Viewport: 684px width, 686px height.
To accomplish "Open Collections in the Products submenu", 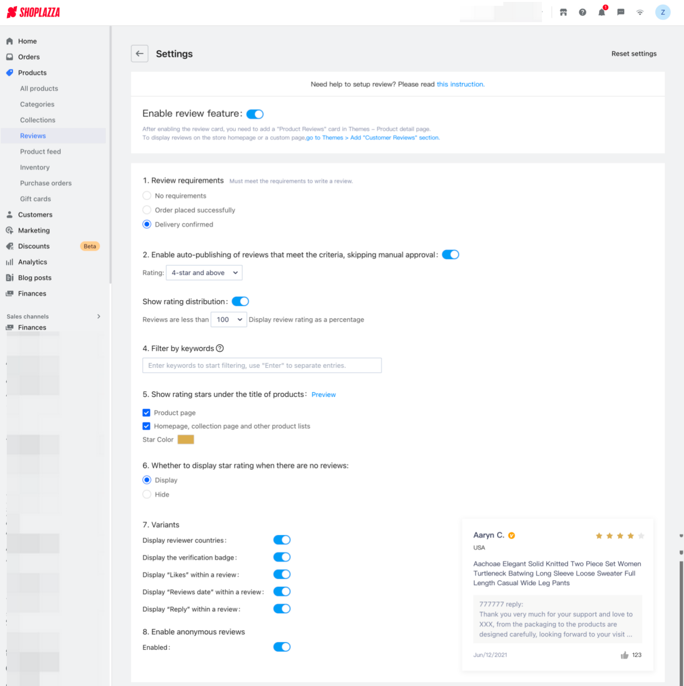I will [x=38, y=120].
